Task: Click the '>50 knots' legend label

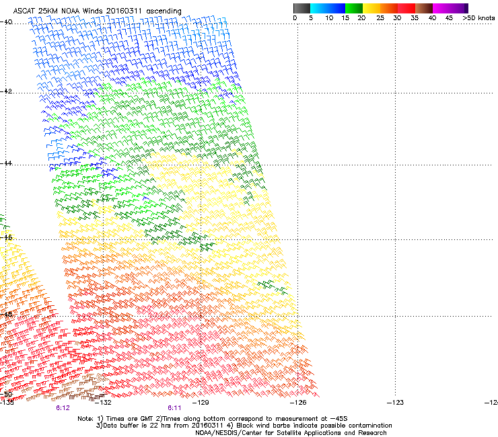Action: coord(478,18)
